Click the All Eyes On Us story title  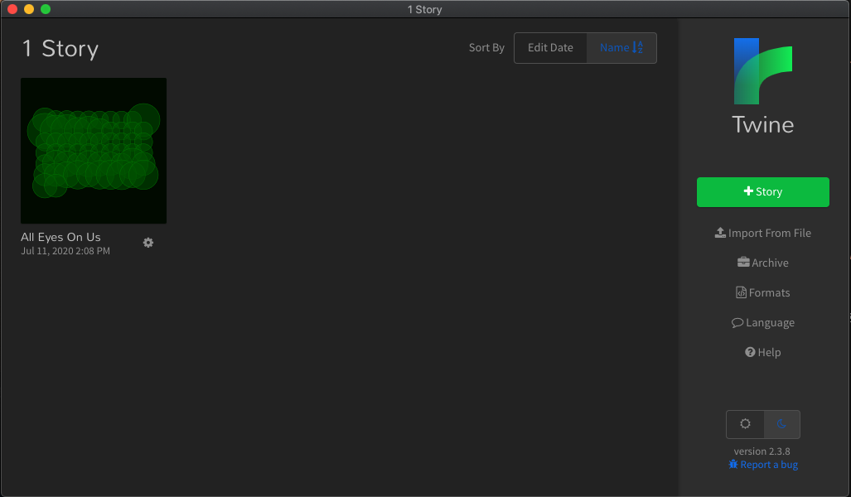[x=60, y=237]
